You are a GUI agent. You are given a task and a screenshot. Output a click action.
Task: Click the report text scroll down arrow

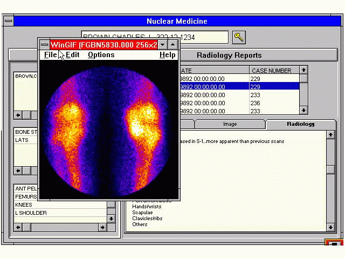[x=330, y=227]
